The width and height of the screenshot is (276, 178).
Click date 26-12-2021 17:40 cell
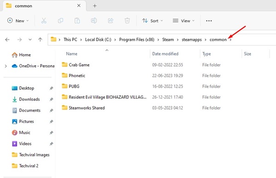pos(167,97)
